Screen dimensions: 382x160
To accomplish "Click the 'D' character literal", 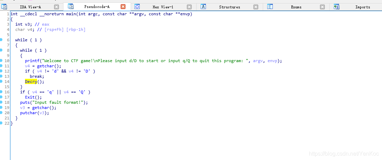I will point(87,71).
